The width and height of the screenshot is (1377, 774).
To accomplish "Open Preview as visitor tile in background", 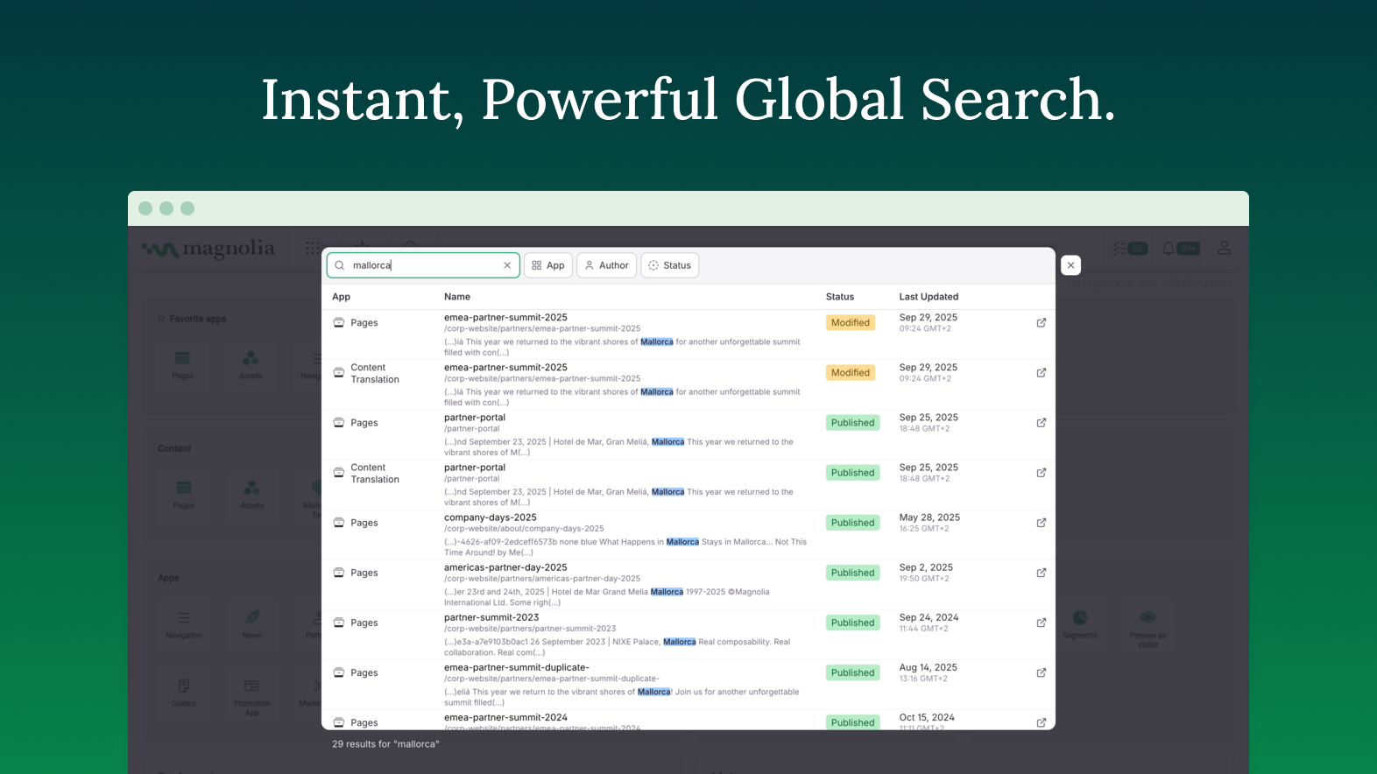I will (1147, 629).
